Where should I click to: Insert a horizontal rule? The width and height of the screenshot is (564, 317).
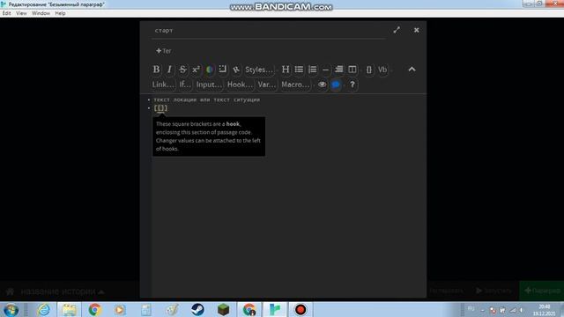[x=325, y=70]
